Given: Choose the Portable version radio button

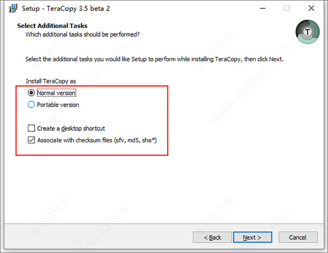Looking at the screenshot, I should (x=31, y=105).
